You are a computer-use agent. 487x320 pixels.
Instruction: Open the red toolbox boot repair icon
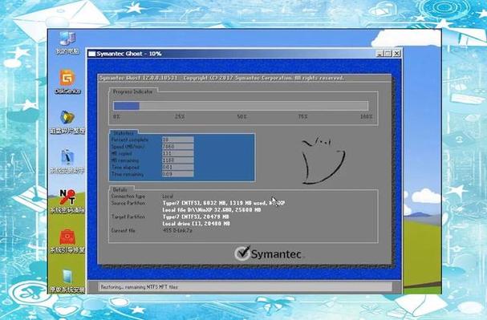67,241
